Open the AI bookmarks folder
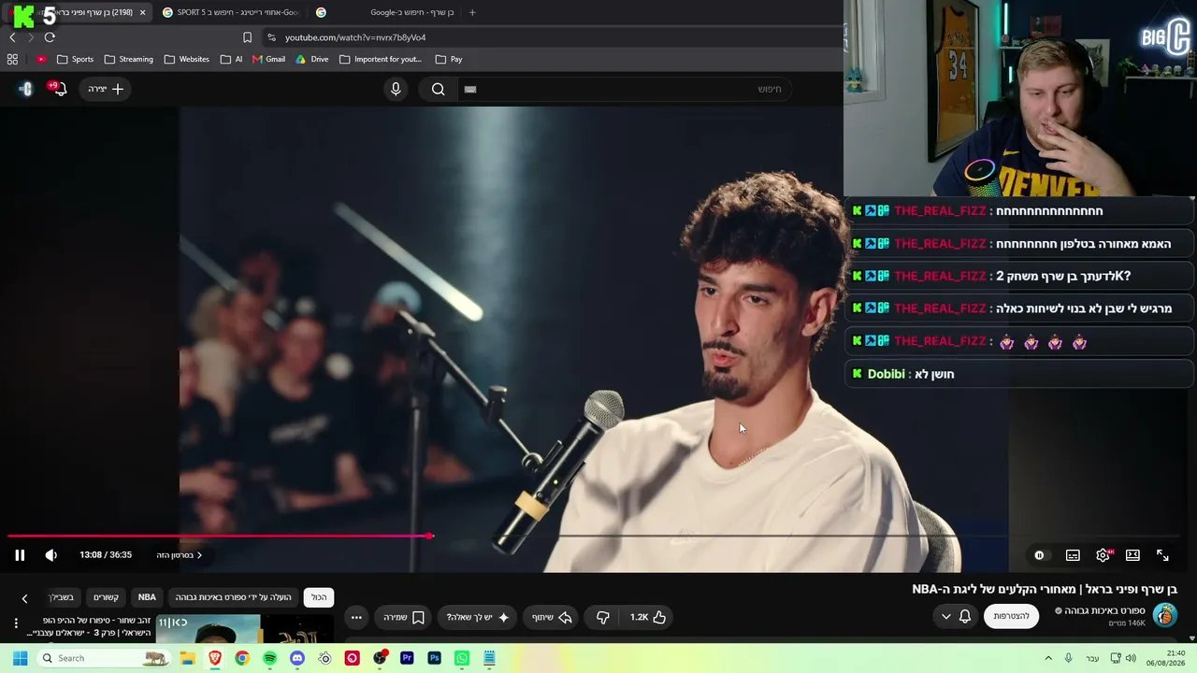Viewport: 1197px width, 673px height. pyautogui.click(x=231, y=59)
